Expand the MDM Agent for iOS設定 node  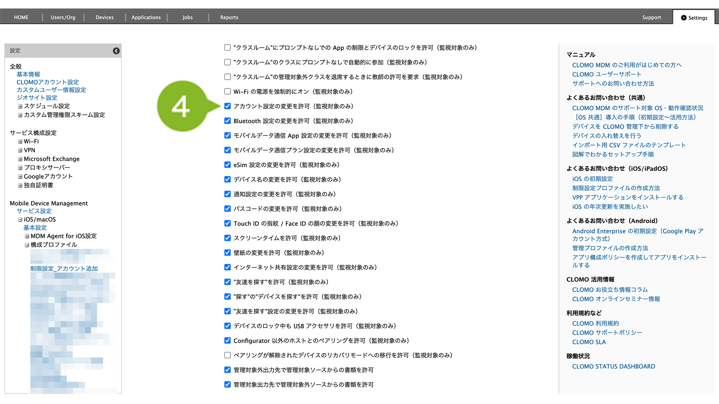(x=27, y=236)
